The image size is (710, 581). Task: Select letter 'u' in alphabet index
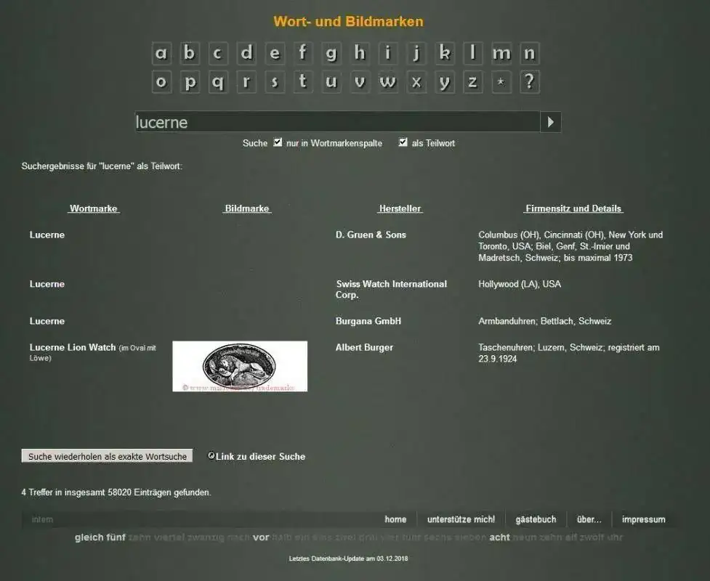331,82
